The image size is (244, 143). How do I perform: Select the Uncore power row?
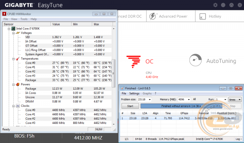[x=68, y=97]
